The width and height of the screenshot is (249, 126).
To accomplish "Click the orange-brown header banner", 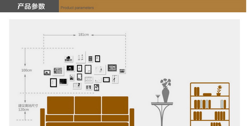I will click(152, 6).
